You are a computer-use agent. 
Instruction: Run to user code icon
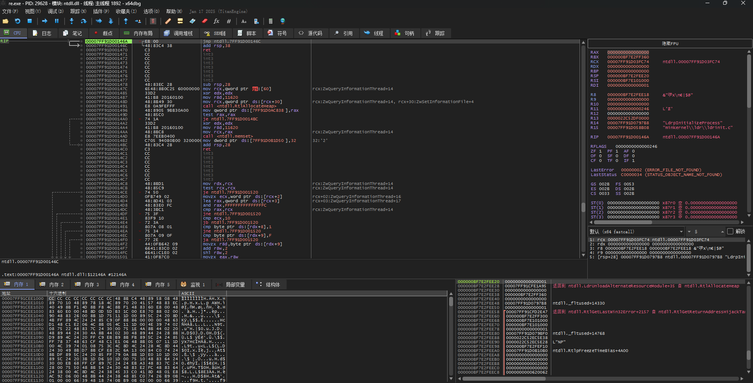pos(138,21)
